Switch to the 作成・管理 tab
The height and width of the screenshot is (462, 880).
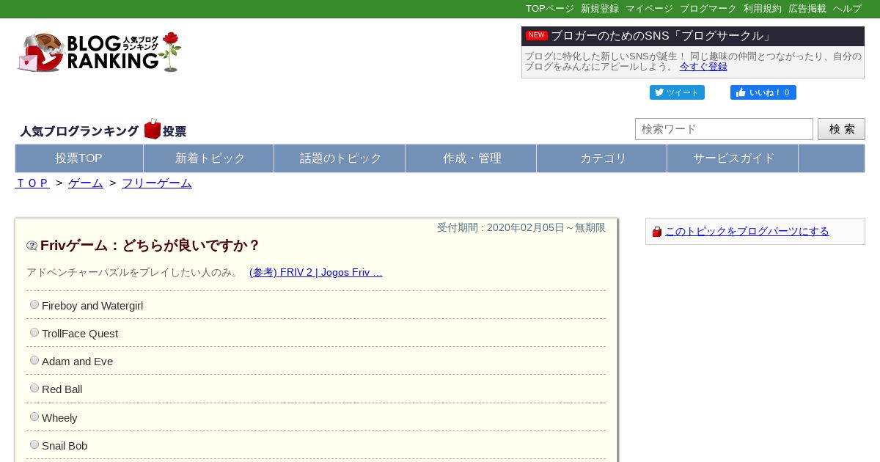(x=472, y=158)
